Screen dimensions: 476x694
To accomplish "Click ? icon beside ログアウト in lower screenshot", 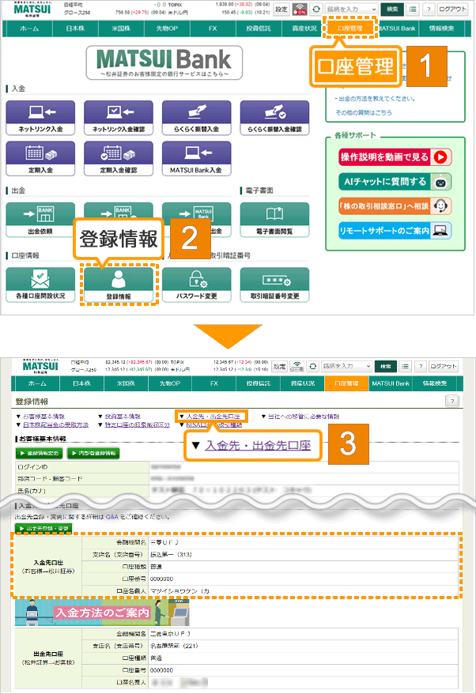I will [420, 366].
